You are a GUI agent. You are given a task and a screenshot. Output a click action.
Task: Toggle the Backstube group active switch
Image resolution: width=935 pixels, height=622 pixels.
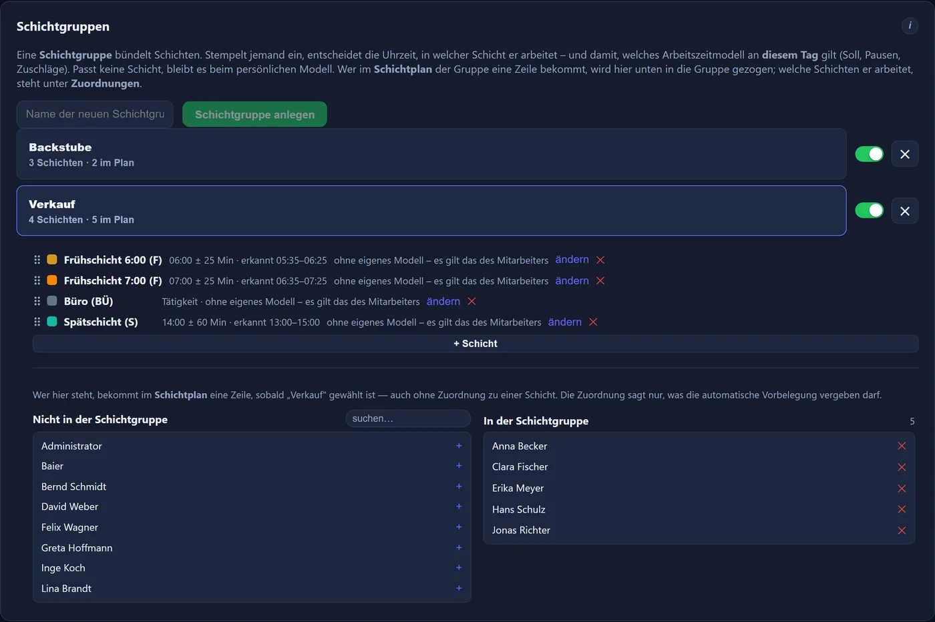coord(870,154)
